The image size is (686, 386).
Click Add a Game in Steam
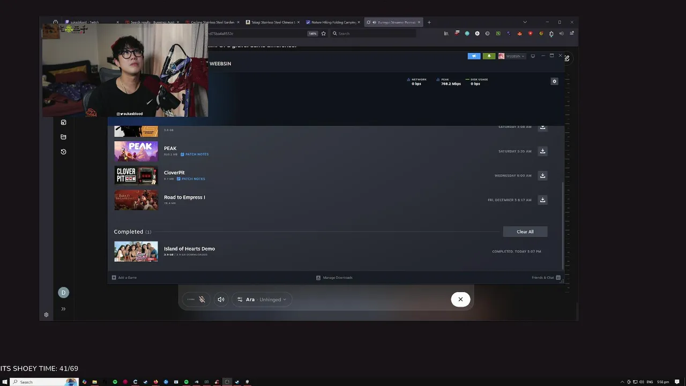[124, 278]
